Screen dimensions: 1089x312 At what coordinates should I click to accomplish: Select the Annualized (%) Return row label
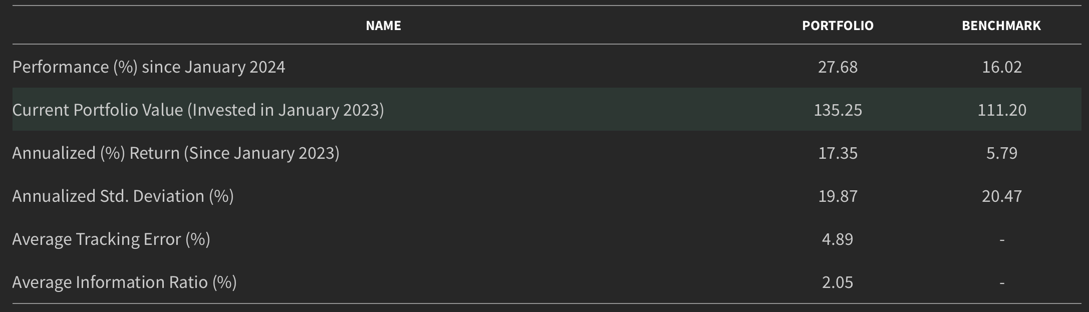point(176,153)
